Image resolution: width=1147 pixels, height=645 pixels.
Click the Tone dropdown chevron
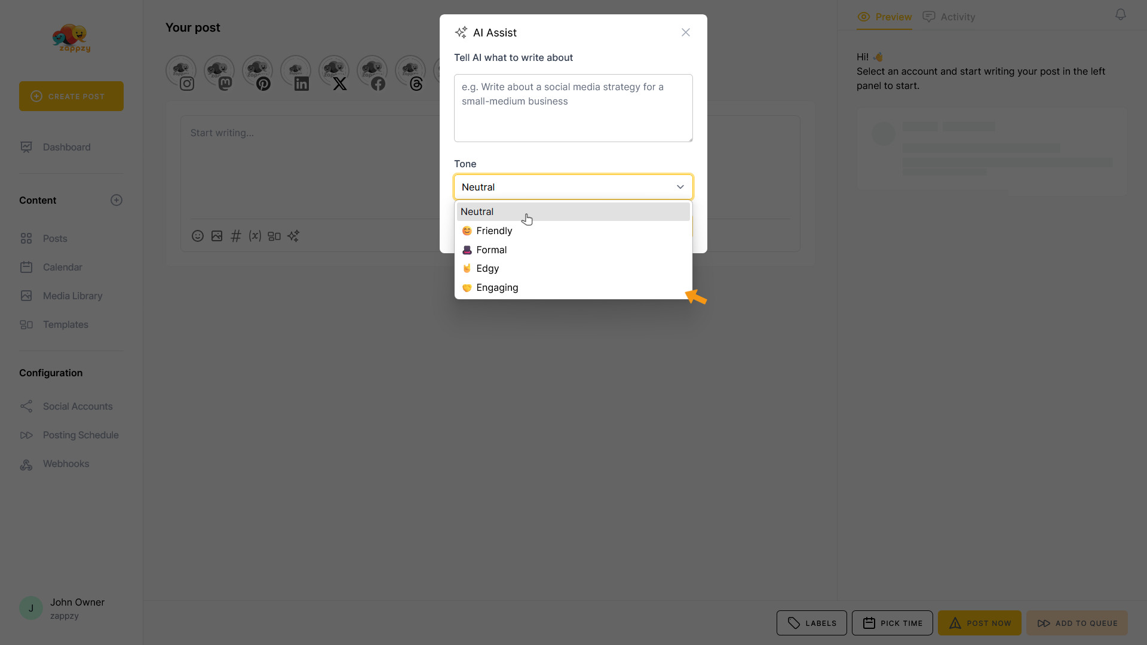tap(680, 187)
